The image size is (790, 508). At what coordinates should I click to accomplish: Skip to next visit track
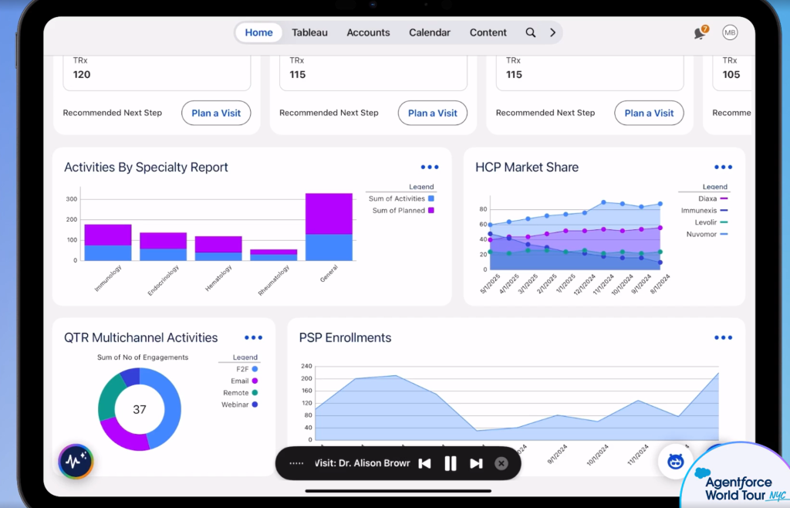[476, 464]
